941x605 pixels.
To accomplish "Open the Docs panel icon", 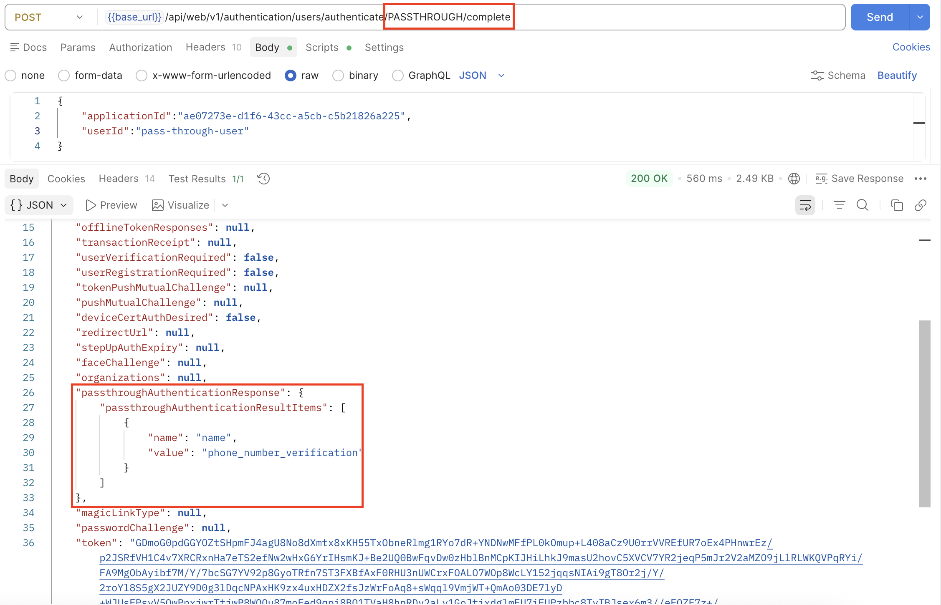I will click(x=15, y=48).
